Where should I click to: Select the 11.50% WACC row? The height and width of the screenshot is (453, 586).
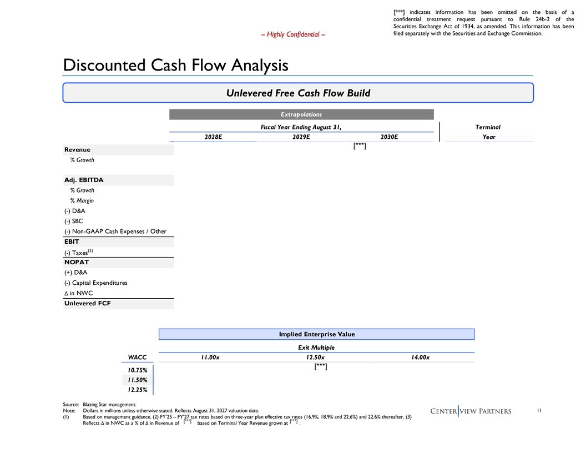coord(138,380)
